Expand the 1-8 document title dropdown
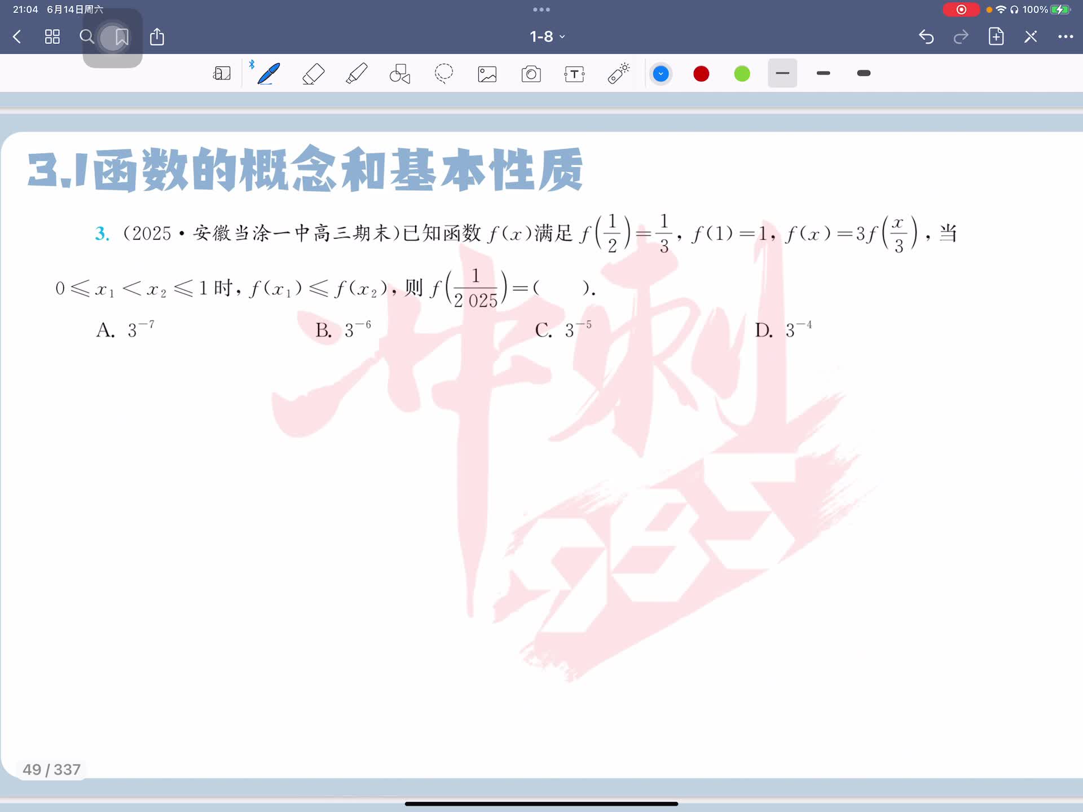Image resolution: width=1083 pixels, height=812 pixels. point(547,37)
